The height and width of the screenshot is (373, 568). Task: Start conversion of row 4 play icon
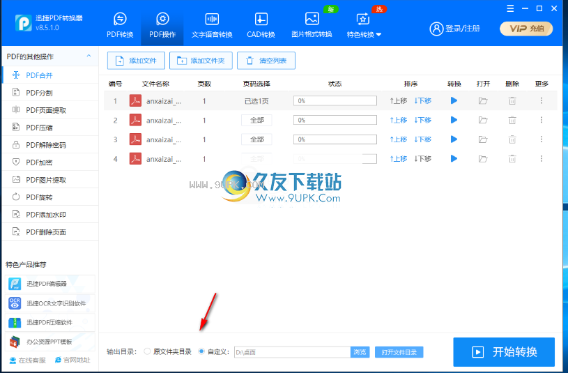(454, 158)
